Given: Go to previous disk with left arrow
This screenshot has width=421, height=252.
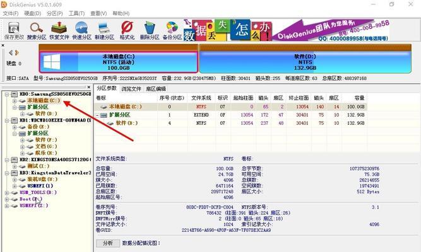Looking at the screenshot, I should coord(11,52).
